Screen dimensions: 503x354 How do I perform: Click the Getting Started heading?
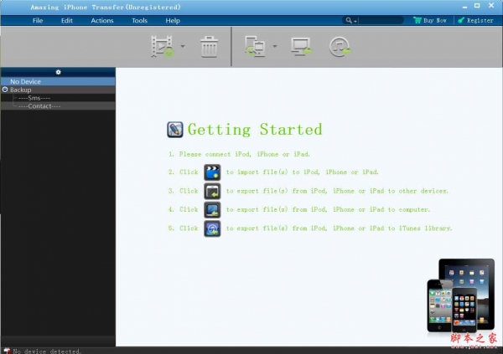255,130
